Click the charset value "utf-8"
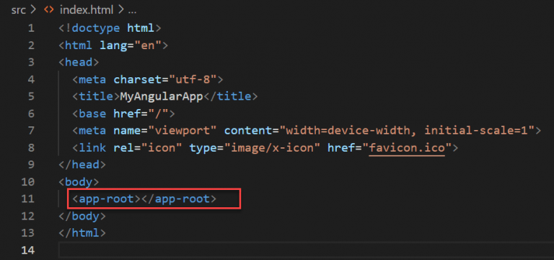The image size is (554, 260). pyautogui.click(x=193, y=79)
